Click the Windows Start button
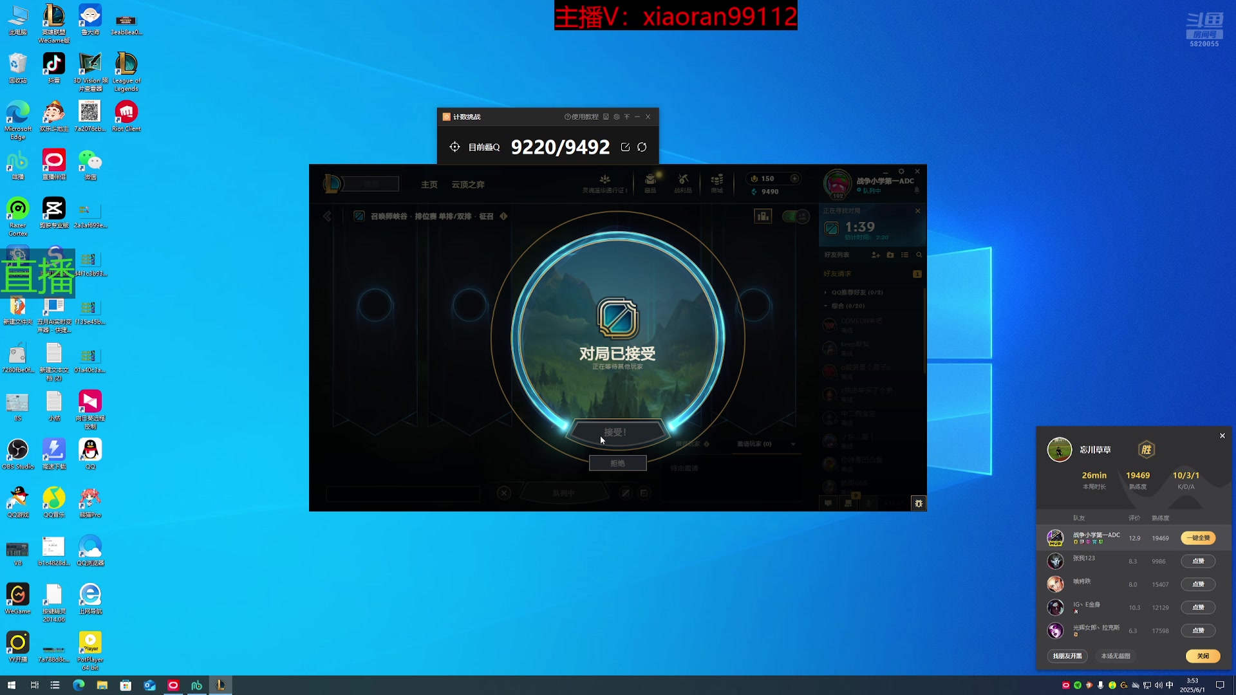Screen dimensions: 1236x695 pos(11,685)
